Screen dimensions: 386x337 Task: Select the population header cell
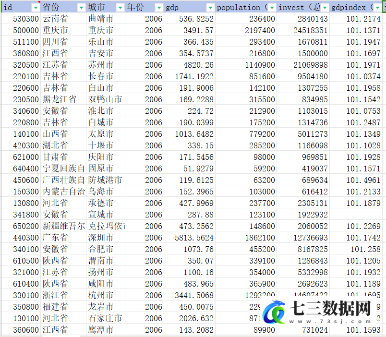246,7
